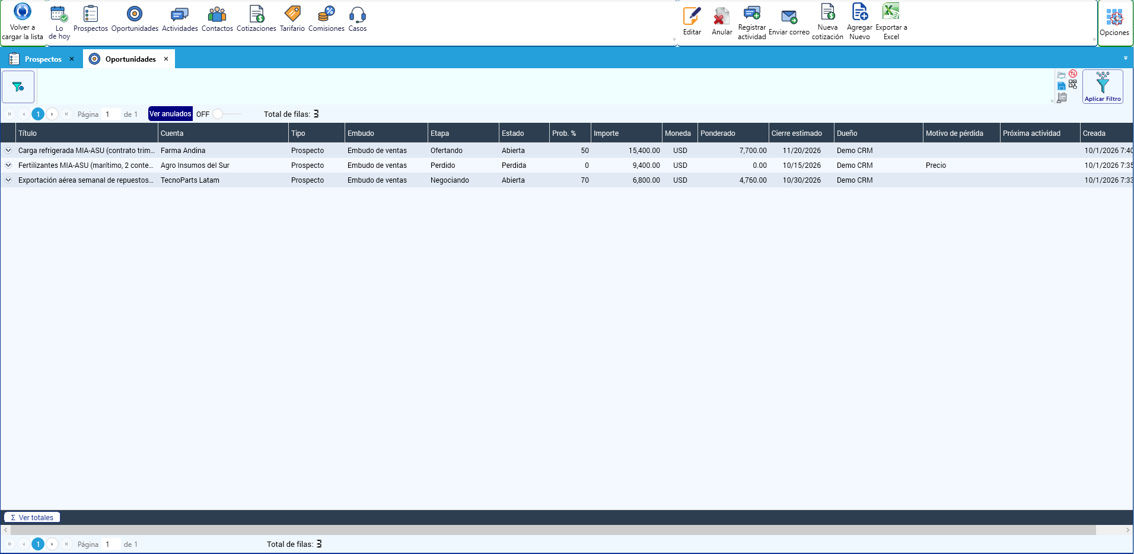Sort by the Cierre estimado column header

[801, 133]
